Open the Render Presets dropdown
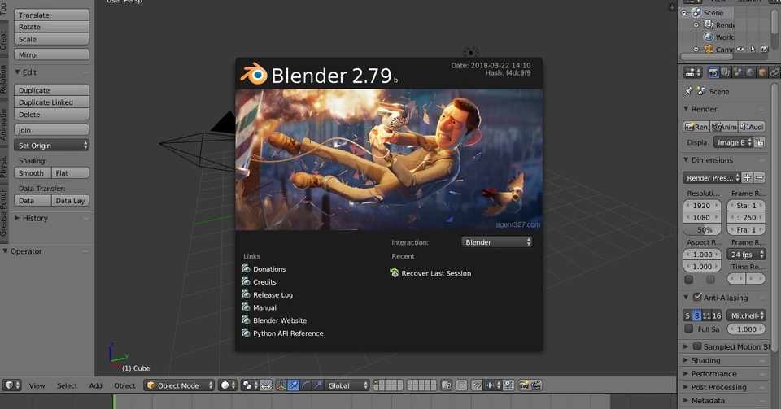Screen dimensions: 781x409 point(711,177)
